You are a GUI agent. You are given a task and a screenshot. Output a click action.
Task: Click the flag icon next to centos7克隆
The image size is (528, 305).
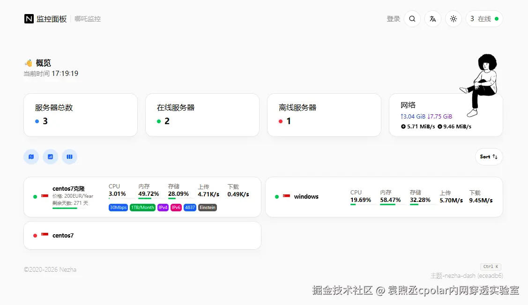(x=45, y=195)
